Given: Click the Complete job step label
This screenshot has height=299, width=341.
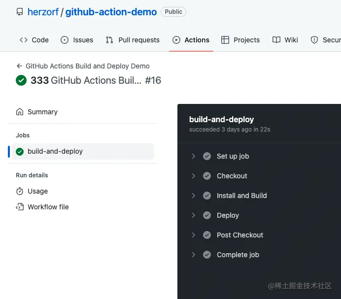Looking at the screenshot, I should point(238,255).
